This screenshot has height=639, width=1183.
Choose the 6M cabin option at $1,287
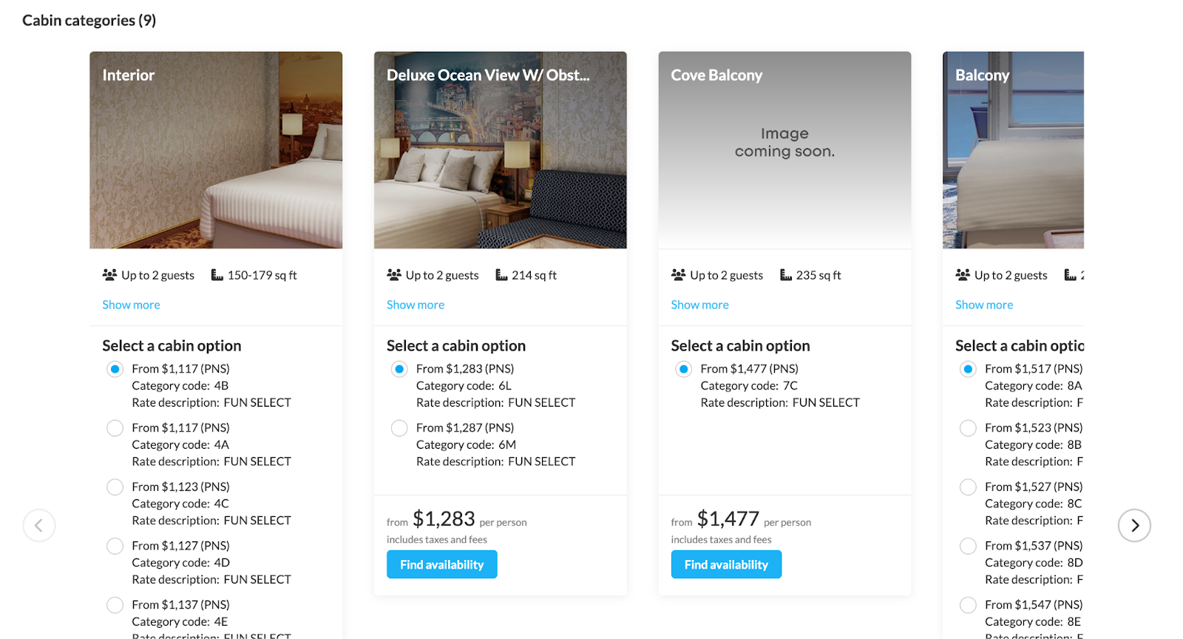pyautogui.click(x=399, y=428)
